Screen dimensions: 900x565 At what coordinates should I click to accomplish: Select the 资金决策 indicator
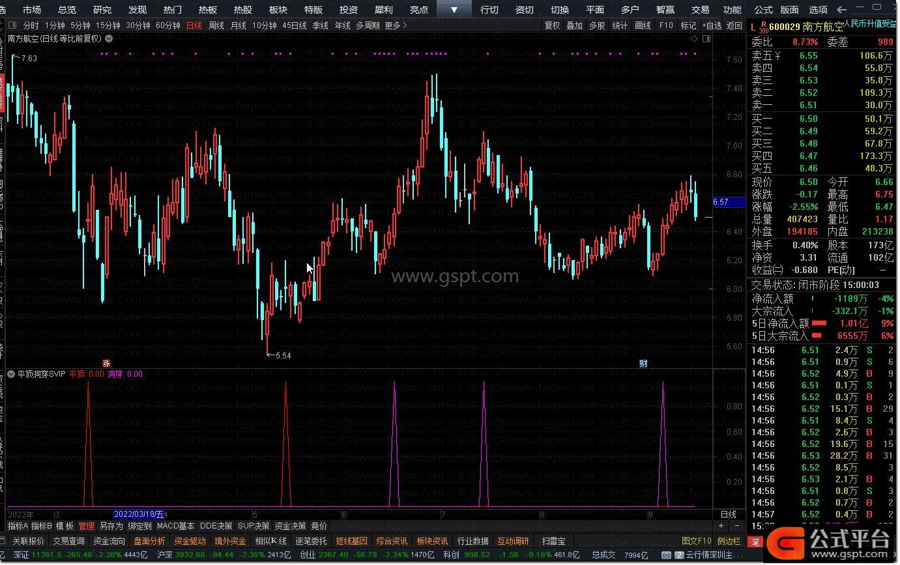(290, 526)
